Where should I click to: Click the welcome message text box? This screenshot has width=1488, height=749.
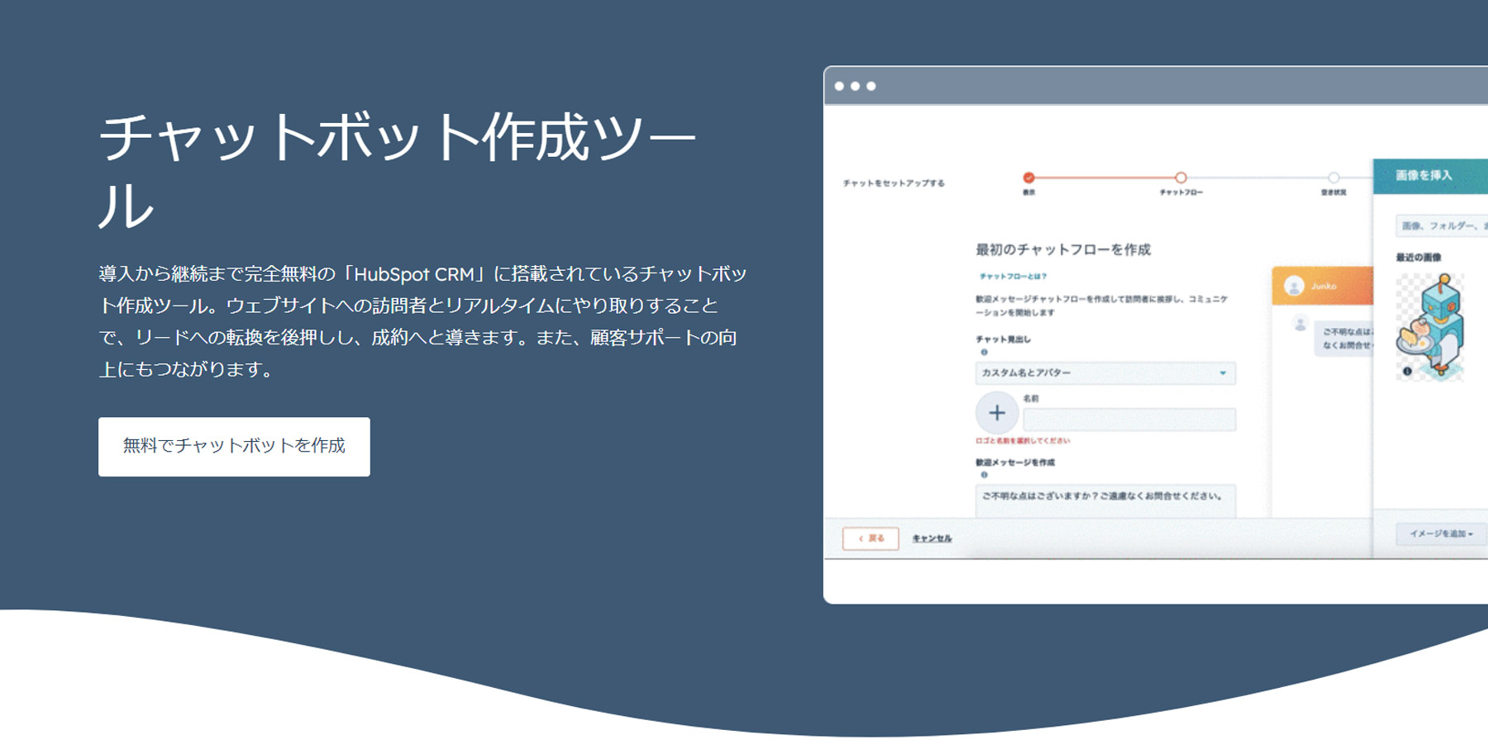click(x=1105, y=500)
